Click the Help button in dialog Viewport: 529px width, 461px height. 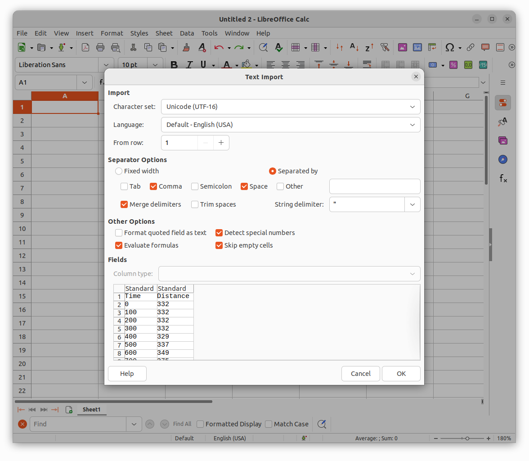click(x=127, y=374)
